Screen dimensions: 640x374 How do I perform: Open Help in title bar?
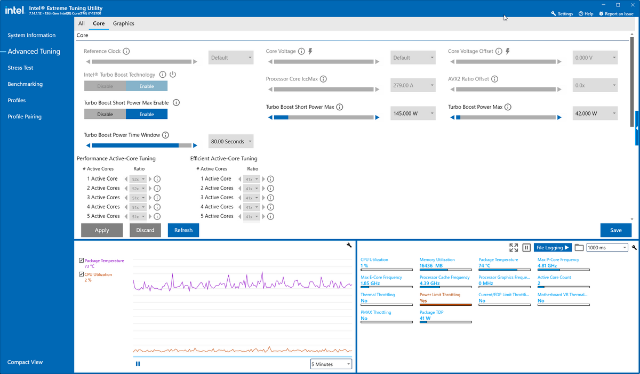point(586,14)
